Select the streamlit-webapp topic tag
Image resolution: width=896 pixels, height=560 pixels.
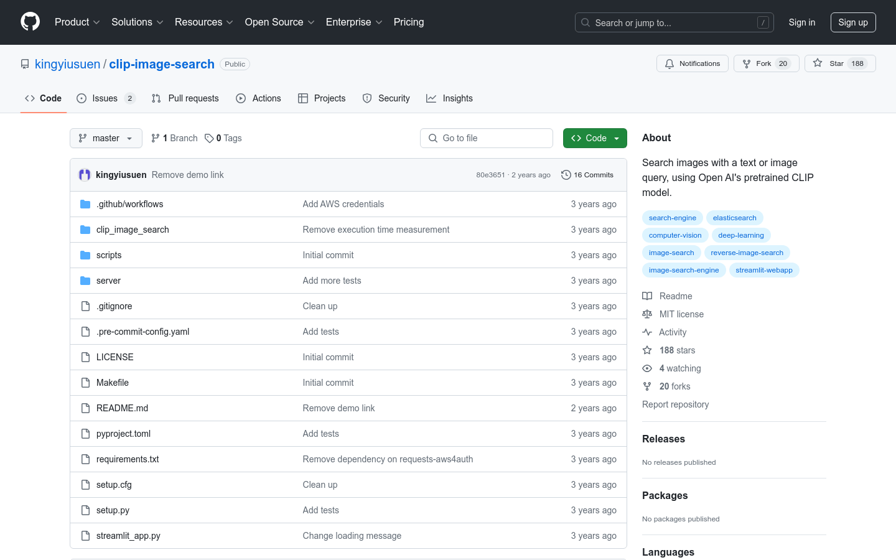764,270
